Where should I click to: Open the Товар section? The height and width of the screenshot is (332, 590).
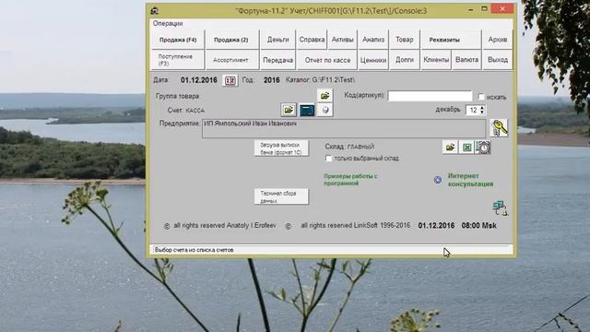(x=405, y=40)
